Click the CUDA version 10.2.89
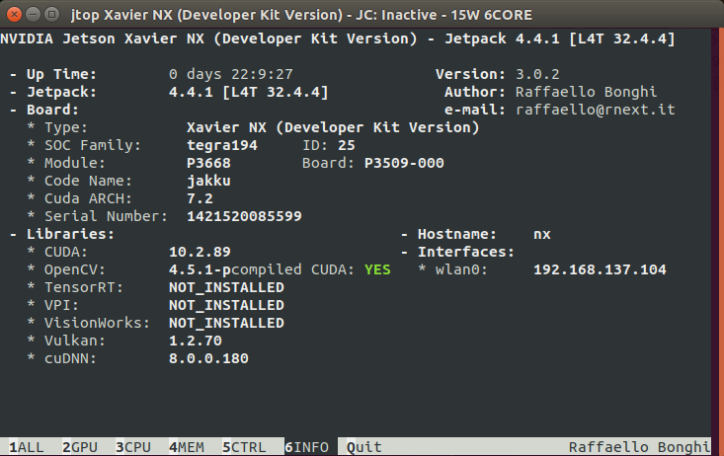The image size is (724, 456). tap(200, 252)
